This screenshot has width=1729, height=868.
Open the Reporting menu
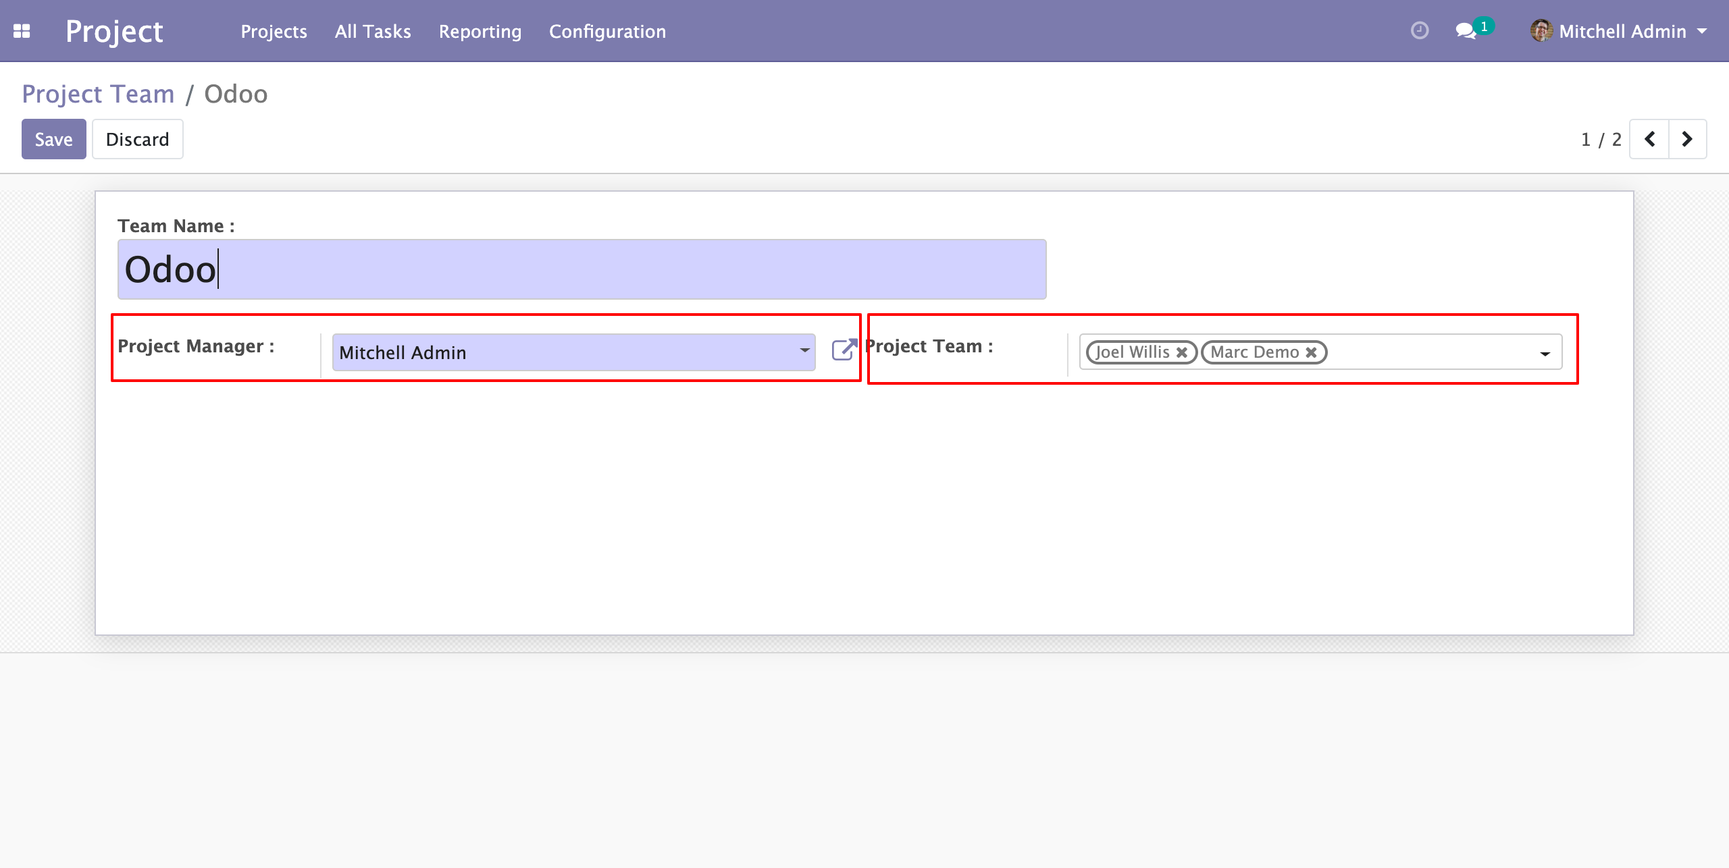click(480, 31)
